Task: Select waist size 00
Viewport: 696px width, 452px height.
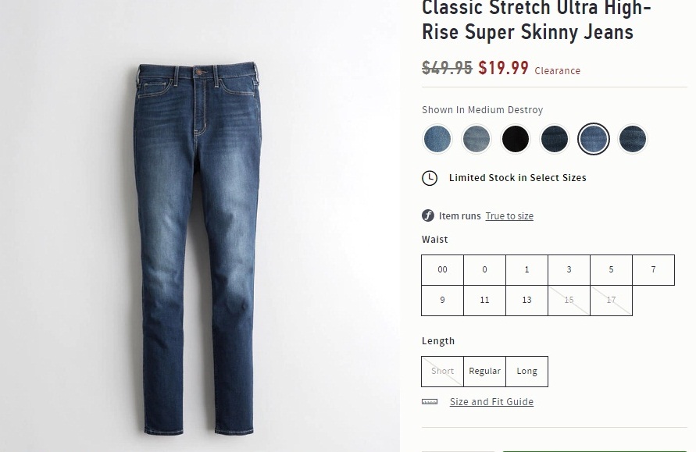Action: [443, 270]
